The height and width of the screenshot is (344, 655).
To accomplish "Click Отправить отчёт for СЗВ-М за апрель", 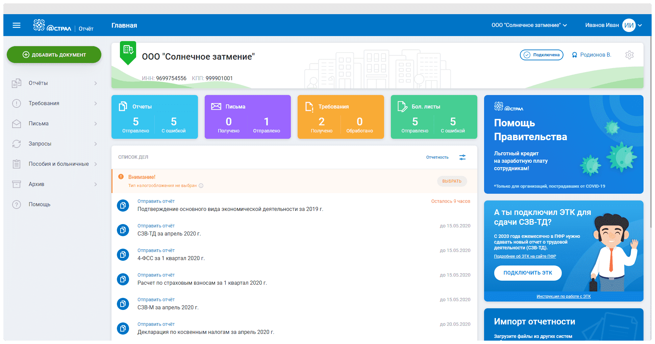I will 156,300.
